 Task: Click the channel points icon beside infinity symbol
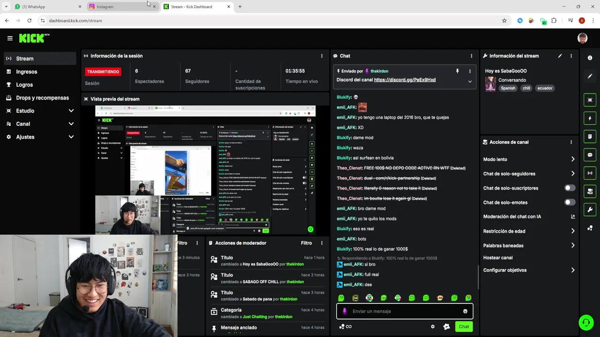pos(342,327)
